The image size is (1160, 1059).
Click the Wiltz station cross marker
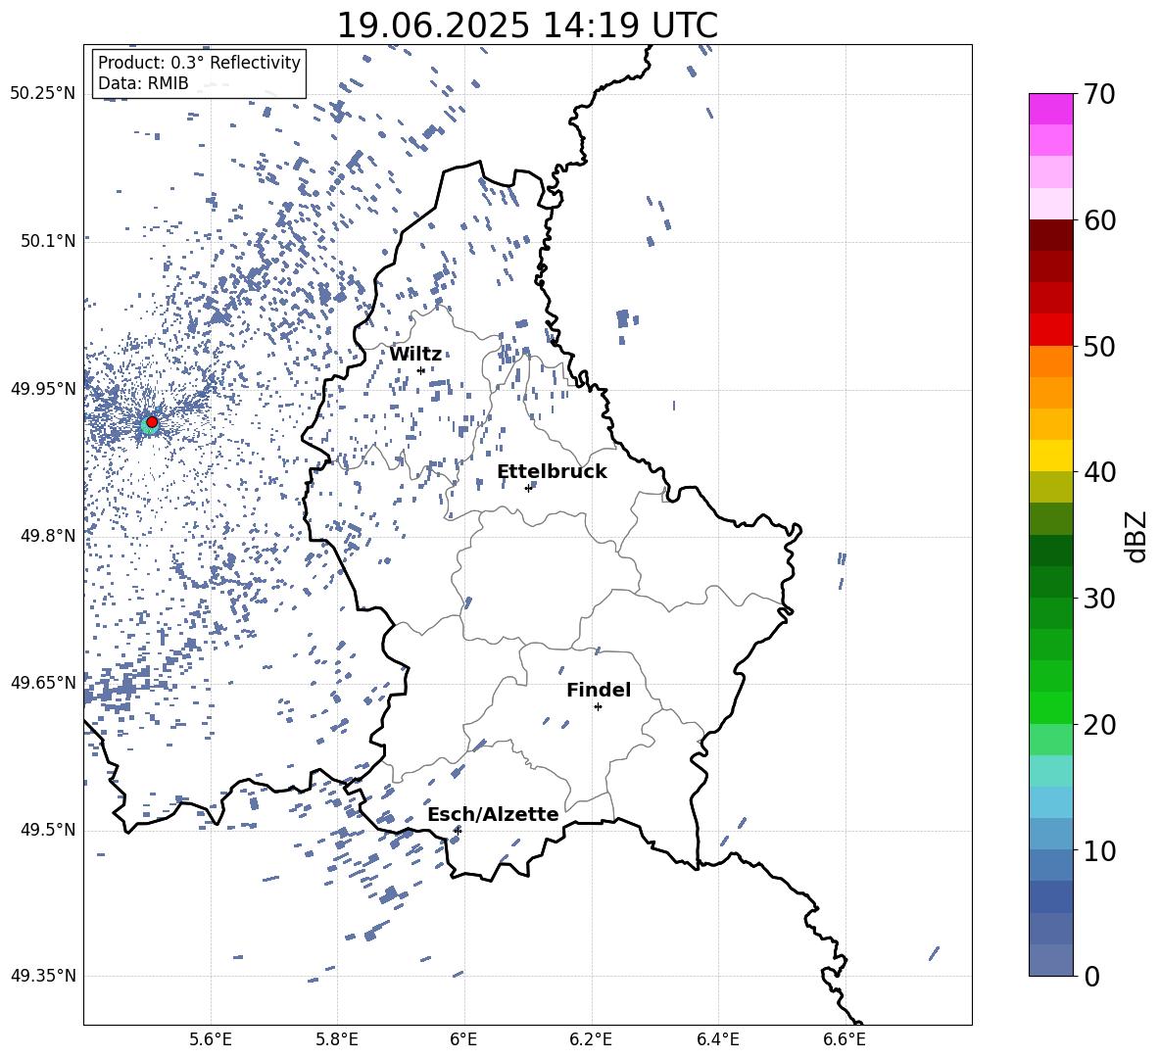[421, 370]
